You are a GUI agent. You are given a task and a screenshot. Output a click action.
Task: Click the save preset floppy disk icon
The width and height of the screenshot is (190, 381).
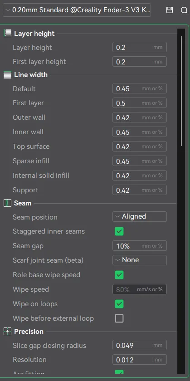click(x=170, y=10)
